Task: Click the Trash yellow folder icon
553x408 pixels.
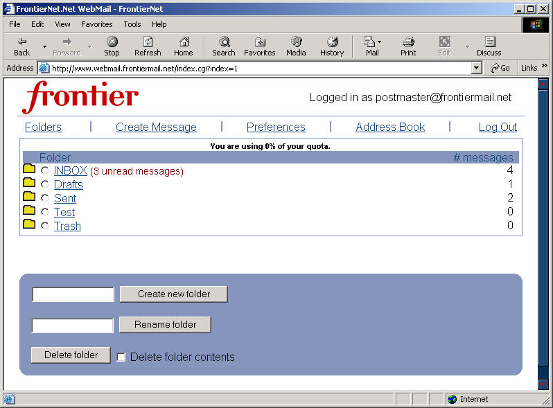Action: pyautogui.click(x=29, y=224)
